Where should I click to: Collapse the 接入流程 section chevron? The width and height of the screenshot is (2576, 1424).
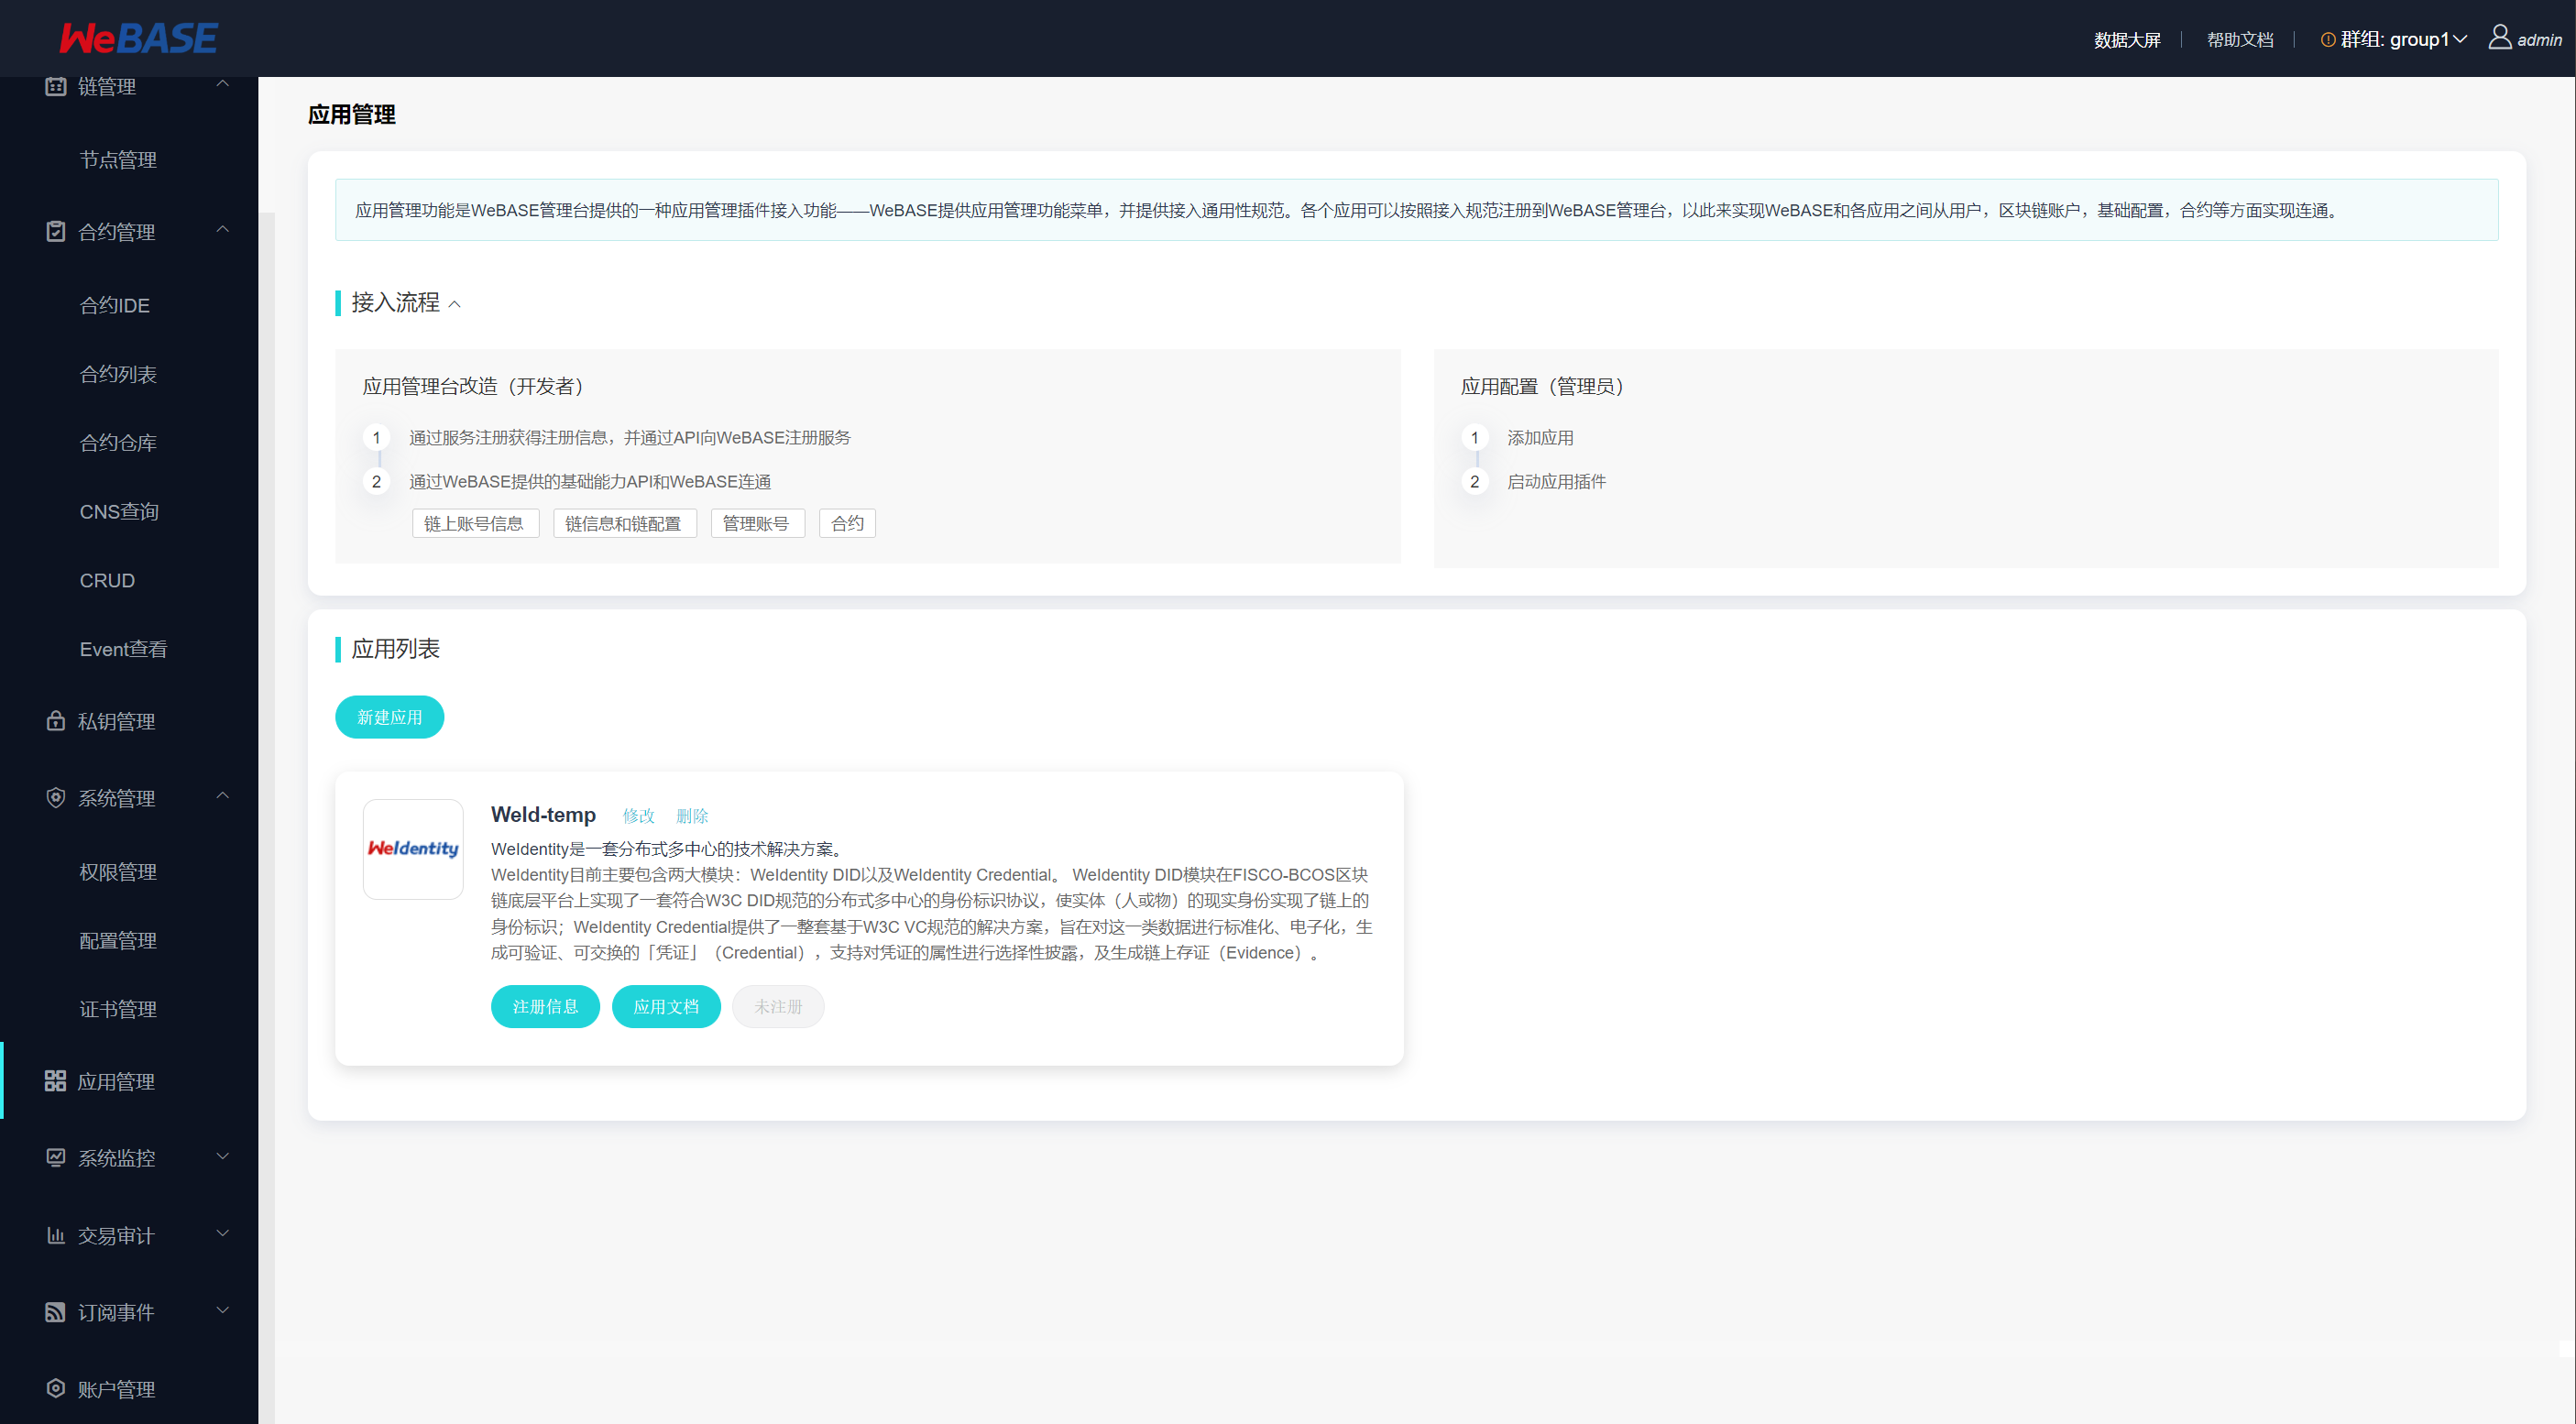click(455, 304)
